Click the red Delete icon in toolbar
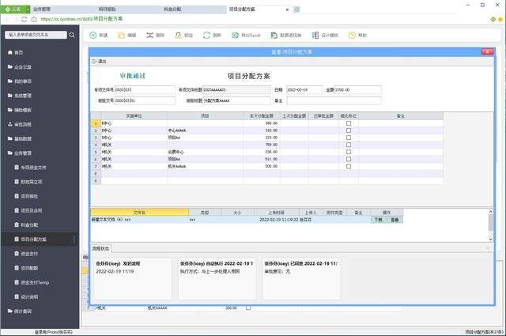The height and width of the screenshot is (336, 506). (x=149, y=36)
